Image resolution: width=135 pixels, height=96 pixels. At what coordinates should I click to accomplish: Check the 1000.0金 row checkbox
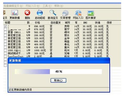coord(5,50)
